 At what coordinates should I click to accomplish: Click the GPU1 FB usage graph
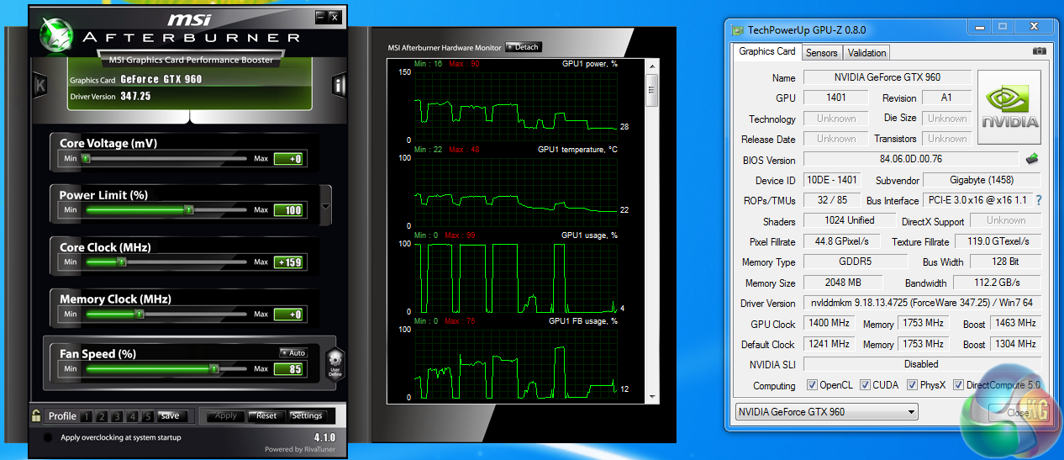pos(516,363)
